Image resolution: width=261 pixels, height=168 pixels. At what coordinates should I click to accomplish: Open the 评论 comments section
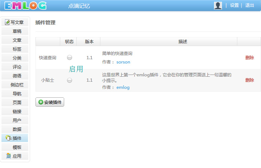tap(17, 67)
